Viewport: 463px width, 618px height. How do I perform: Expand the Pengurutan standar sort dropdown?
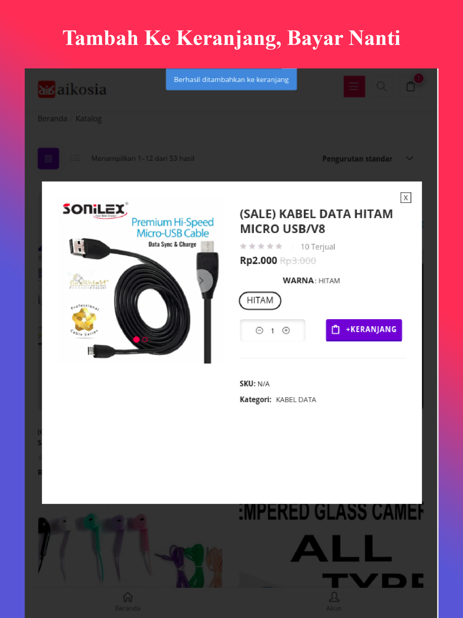367,158
